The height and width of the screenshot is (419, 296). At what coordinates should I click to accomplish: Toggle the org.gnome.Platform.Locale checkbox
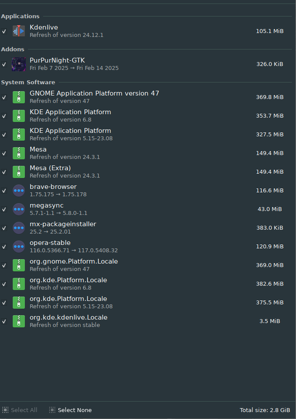(4, 266)
